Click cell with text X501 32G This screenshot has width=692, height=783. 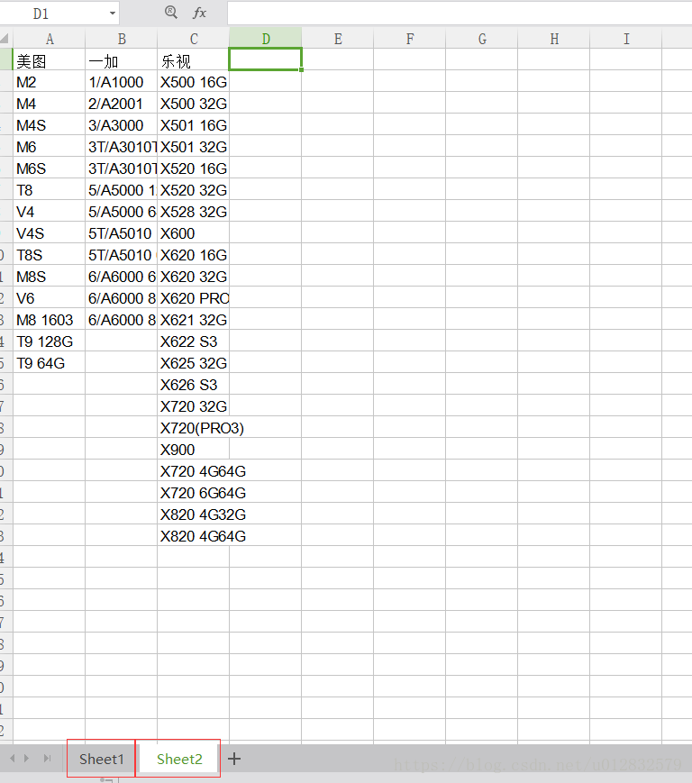tap(193, 146)
